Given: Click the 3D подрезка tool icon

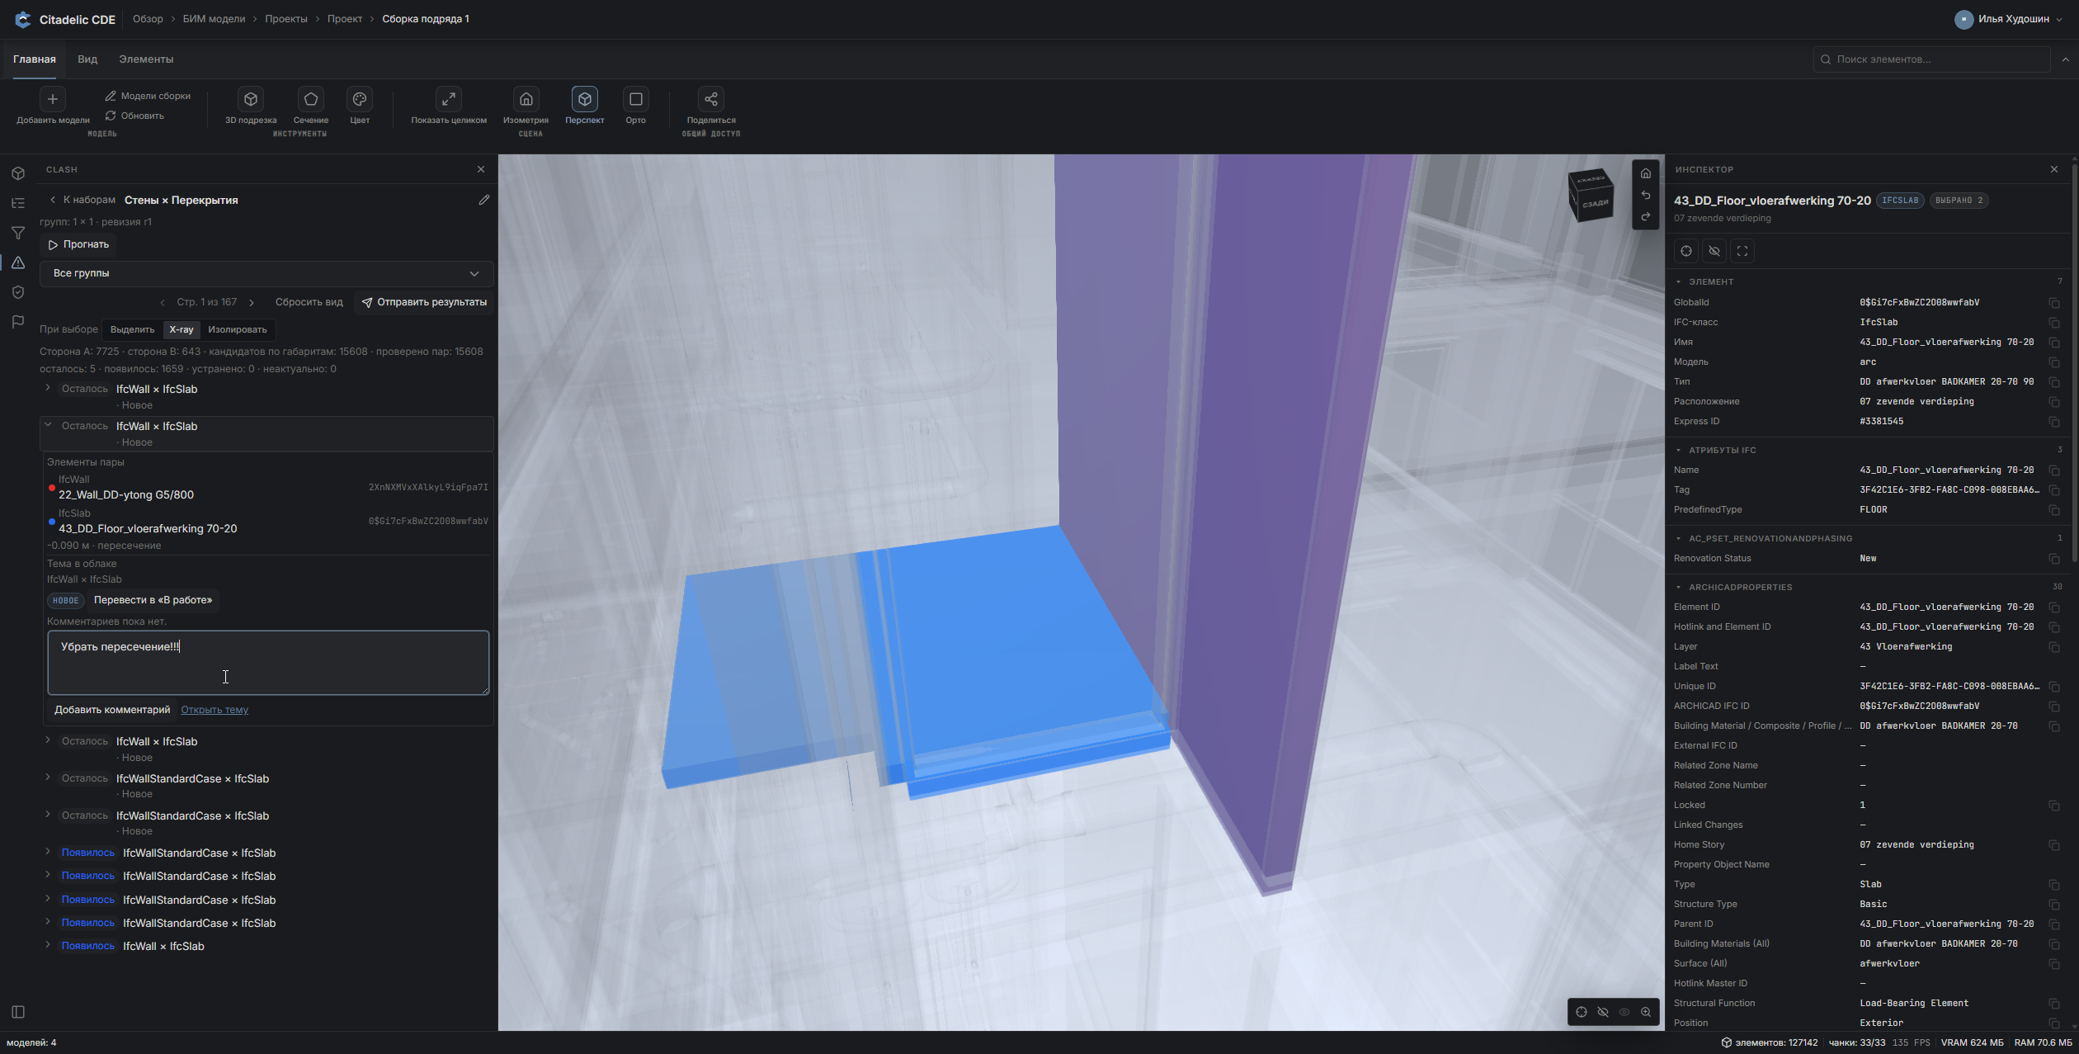Looking at the screenshot, I should click(x=251, y=99).
